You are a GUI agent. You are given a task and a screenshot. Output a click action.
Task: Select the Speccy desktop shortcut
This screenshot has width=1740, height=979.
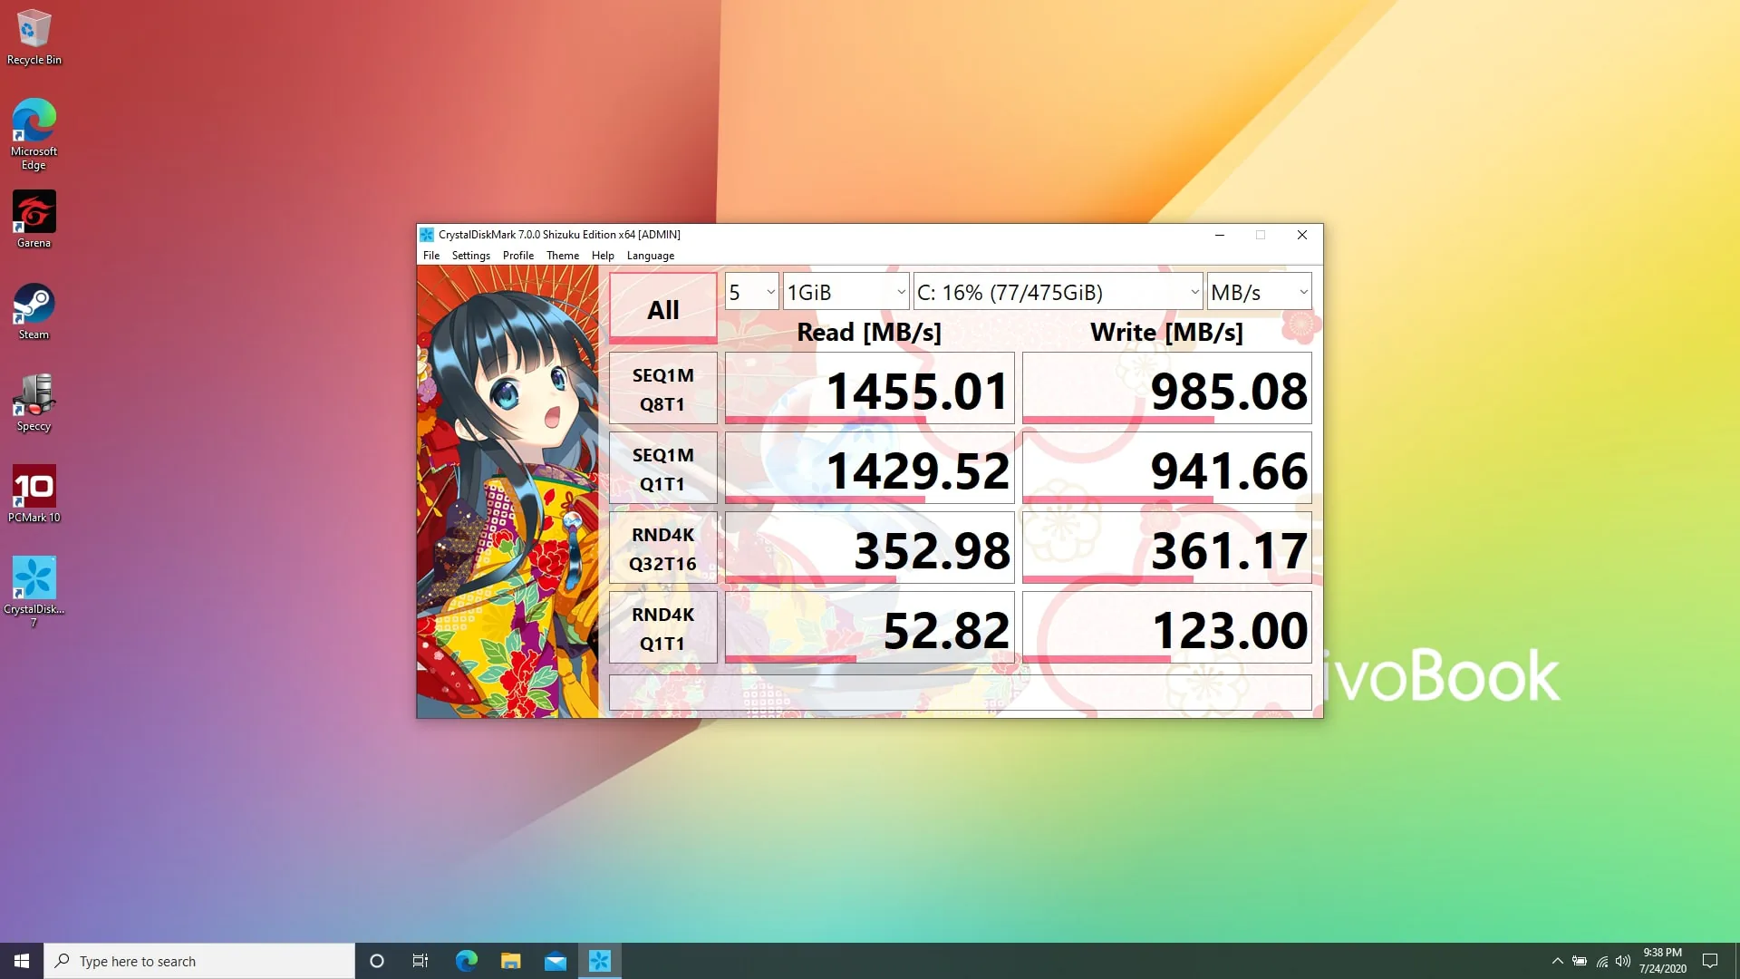tap(34, 402)
